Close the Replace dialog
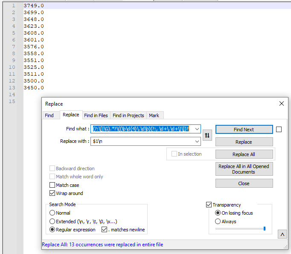The width and height of the screenshot is (291, 254). (282, 103)
